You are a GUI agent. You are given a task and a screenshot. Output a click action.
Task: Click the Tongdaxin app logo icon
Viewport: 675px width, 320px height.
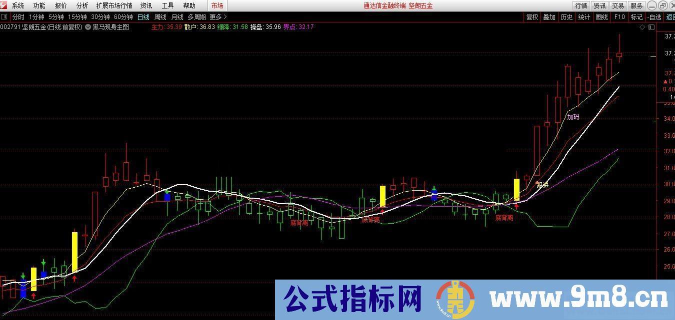pyautogui.click(x=4, y=5)
